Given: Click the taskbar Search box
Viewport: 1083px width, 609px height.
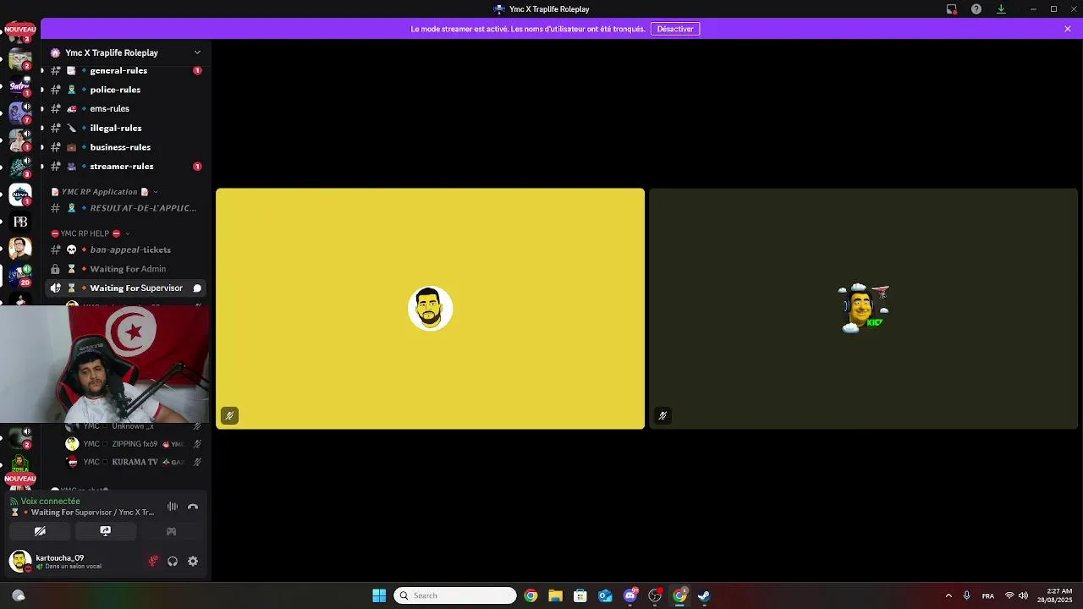Looking at the screenshot, I should (455, 595).
